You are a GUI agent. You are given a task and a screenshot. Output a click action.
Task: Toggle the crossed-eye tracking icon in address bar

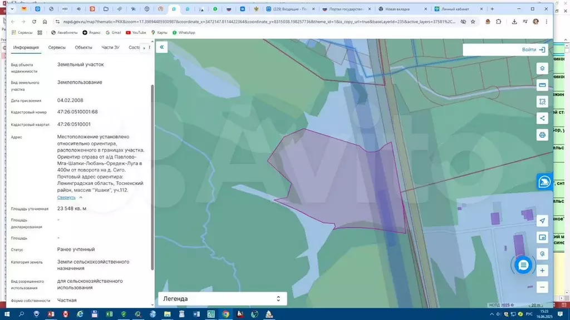click(x=463, y=22)
